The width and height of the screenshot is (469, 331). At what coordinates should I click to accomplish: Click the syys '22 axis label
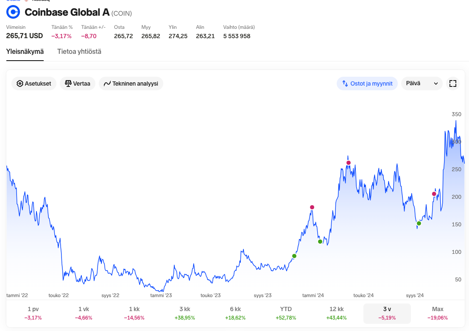110,295
